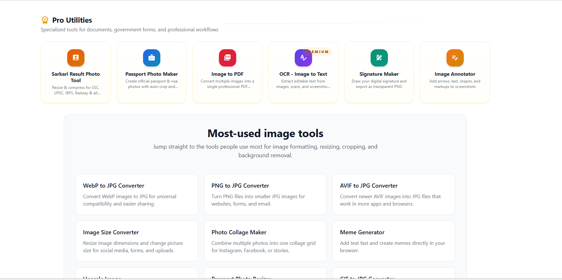Screen dimensions: 562x280
Task: Click text 'Turn PNG files into smaller JPG images for'
Action: coord(258,197)
